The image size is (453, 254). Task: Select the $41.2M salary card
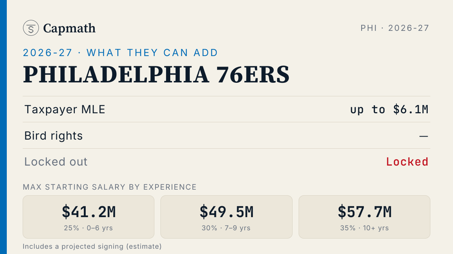(x=89, y=217)
